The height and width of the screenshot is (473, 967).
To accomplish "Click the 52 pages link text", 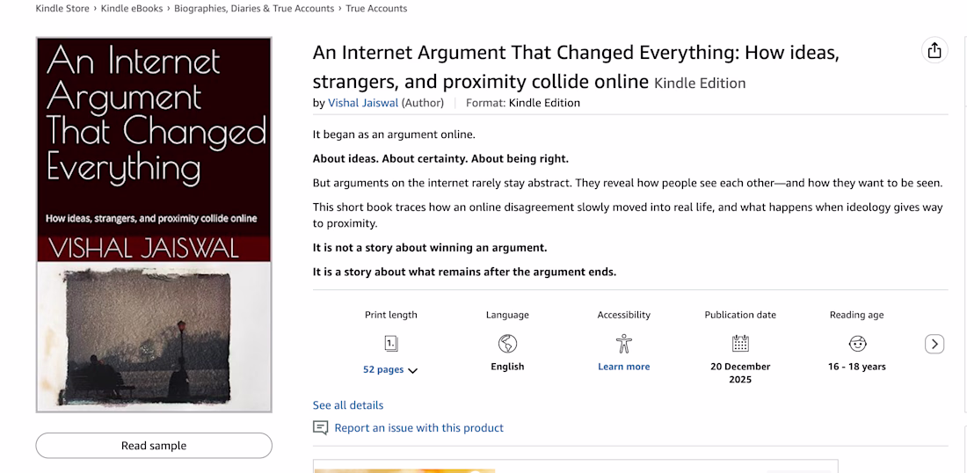I will pyautogui.click(x=383, y=370).
